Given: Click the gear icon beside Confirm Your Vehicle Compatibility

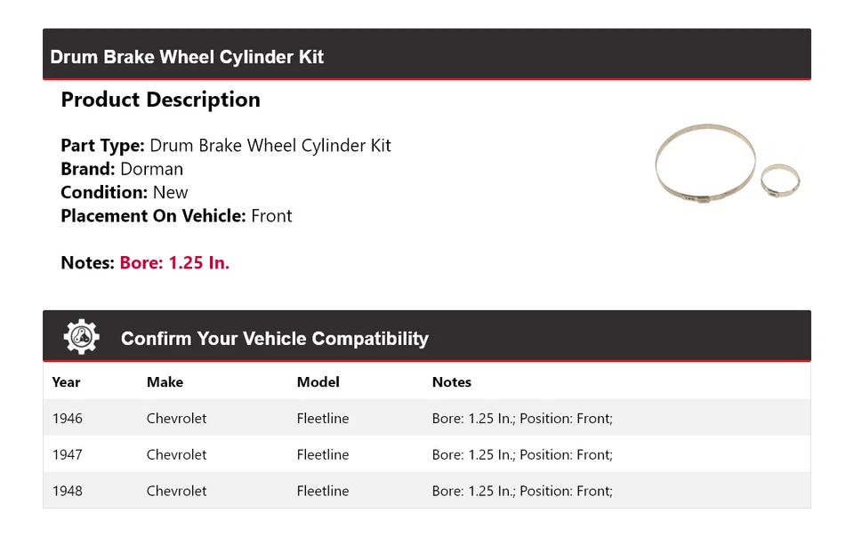Looking at the screenshot, I should 82,338.
